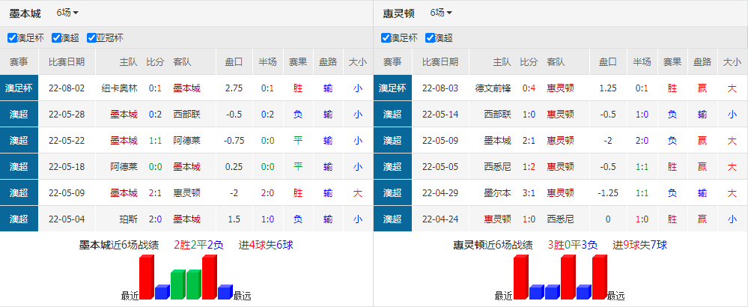Click 墨尔本 home team in 22-04-29 row
The height and width of the screenshot is (307, 748).
498,193
